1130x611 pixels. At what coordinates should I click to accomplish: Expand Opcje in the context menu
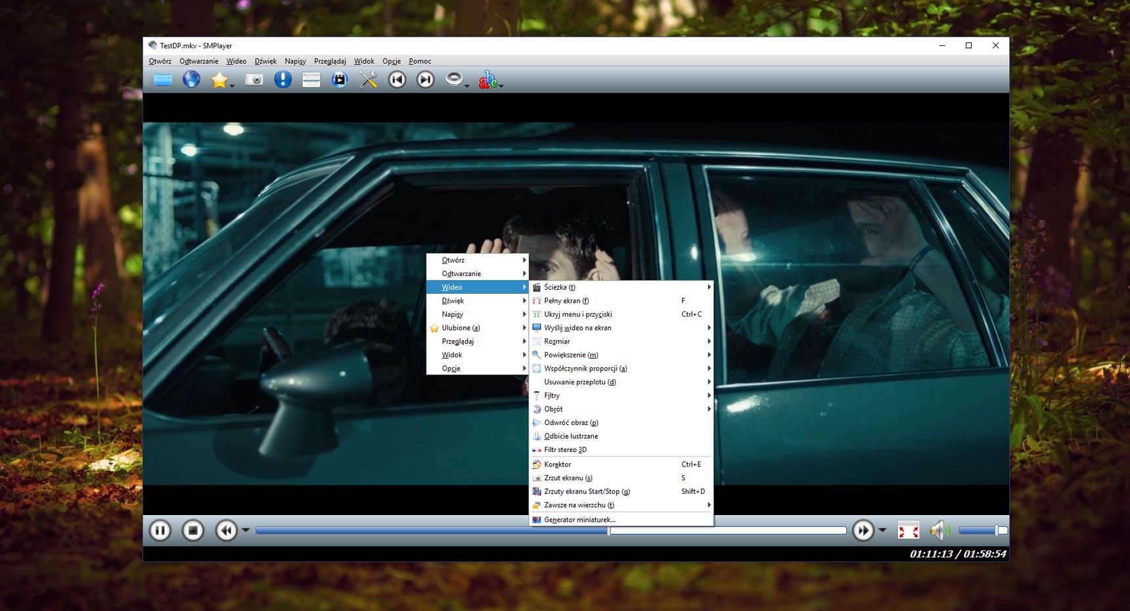478,369
